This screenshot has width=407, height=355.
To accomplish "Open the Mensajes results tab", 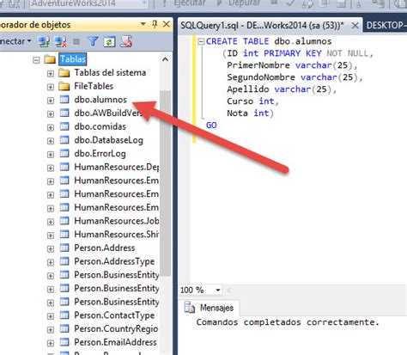I will click(x=210, y=308).
